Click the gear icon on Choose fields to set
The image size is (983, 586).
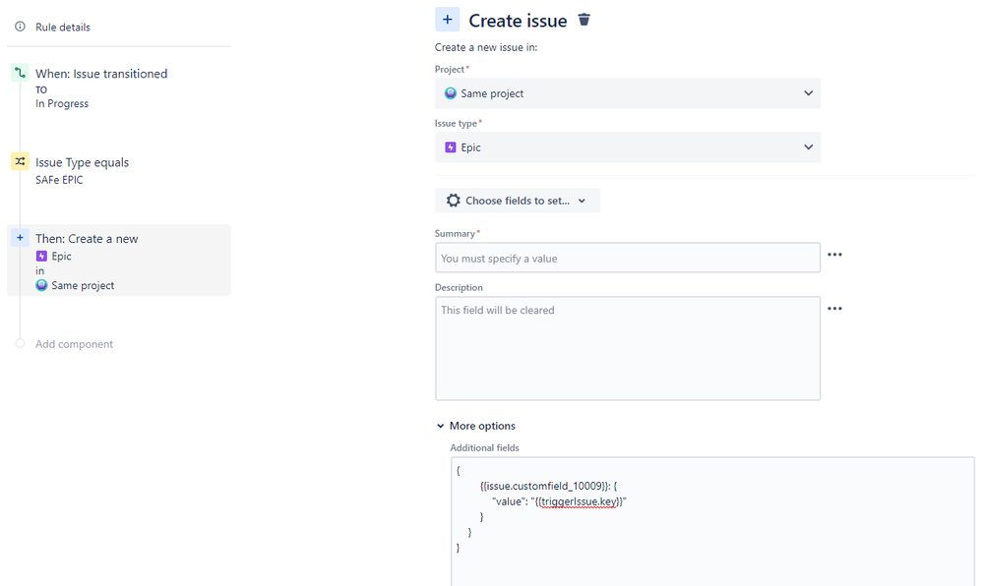[x=454, y=200]
